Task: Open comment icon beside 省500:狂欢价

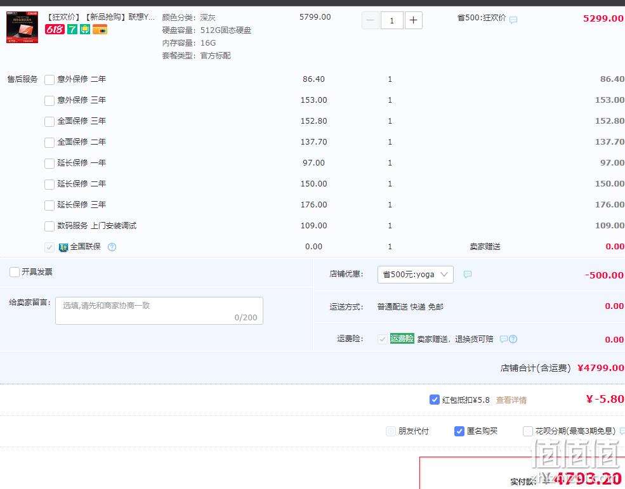Action: click(x=513, y=20)
